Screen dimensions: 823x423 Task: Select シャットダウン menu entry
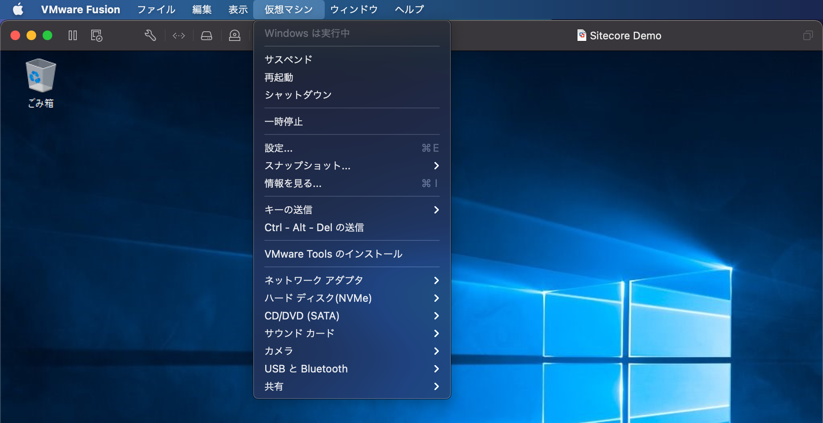pyautogui.click(x=352, y=95)
